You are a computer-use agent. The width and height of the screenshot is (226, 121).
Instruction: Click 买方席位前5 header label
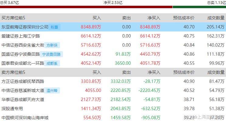(x=13, y=18)
